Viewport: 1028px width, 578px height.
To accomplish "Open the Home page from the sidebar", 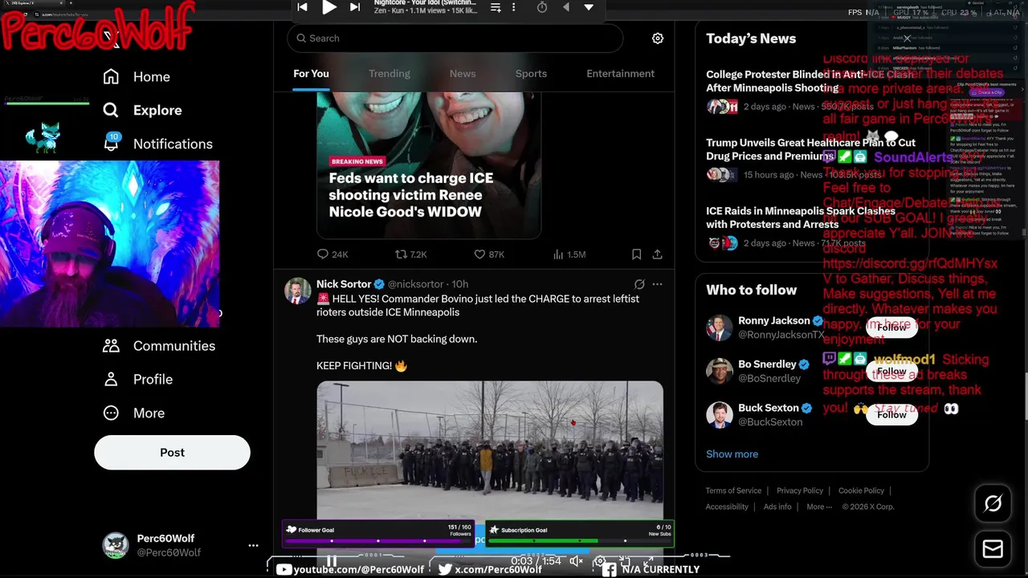I will pyautogui.click(x=137, y=76).
